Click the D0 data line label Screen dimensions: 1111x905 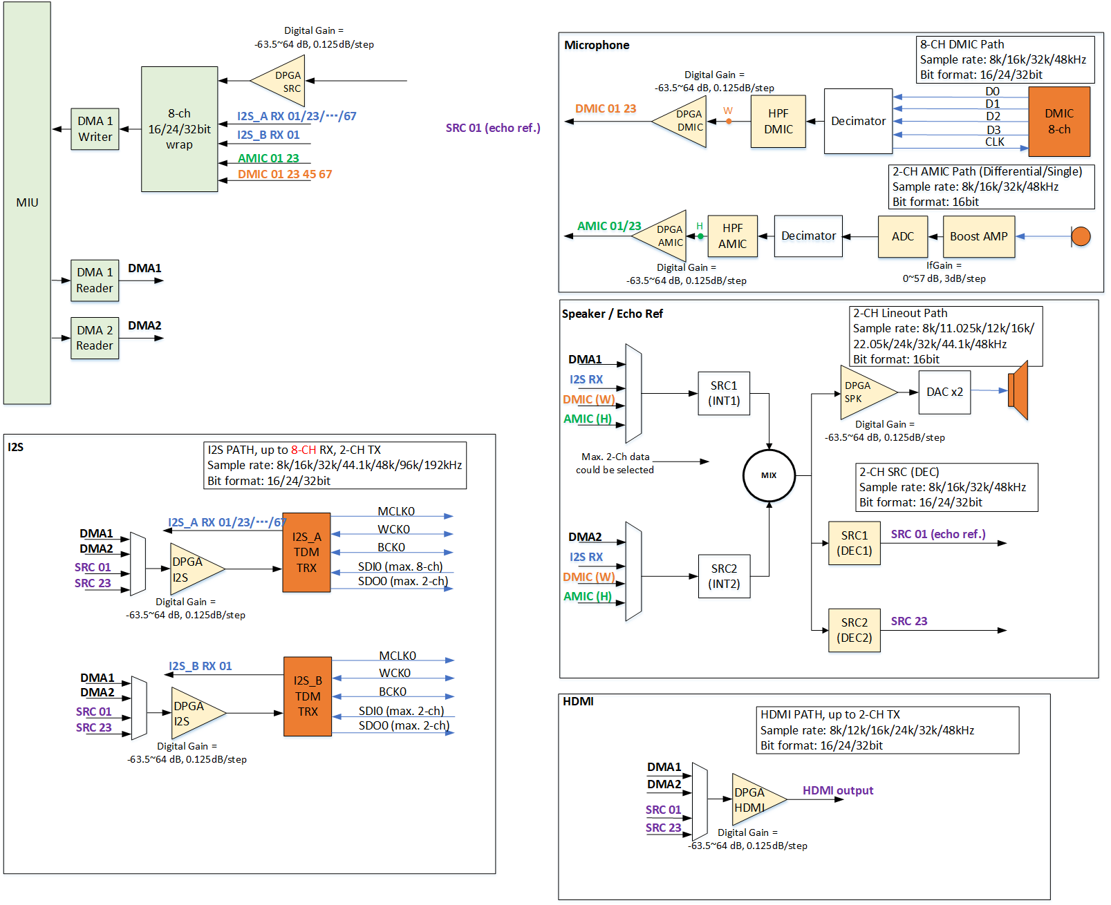point(992,91)
